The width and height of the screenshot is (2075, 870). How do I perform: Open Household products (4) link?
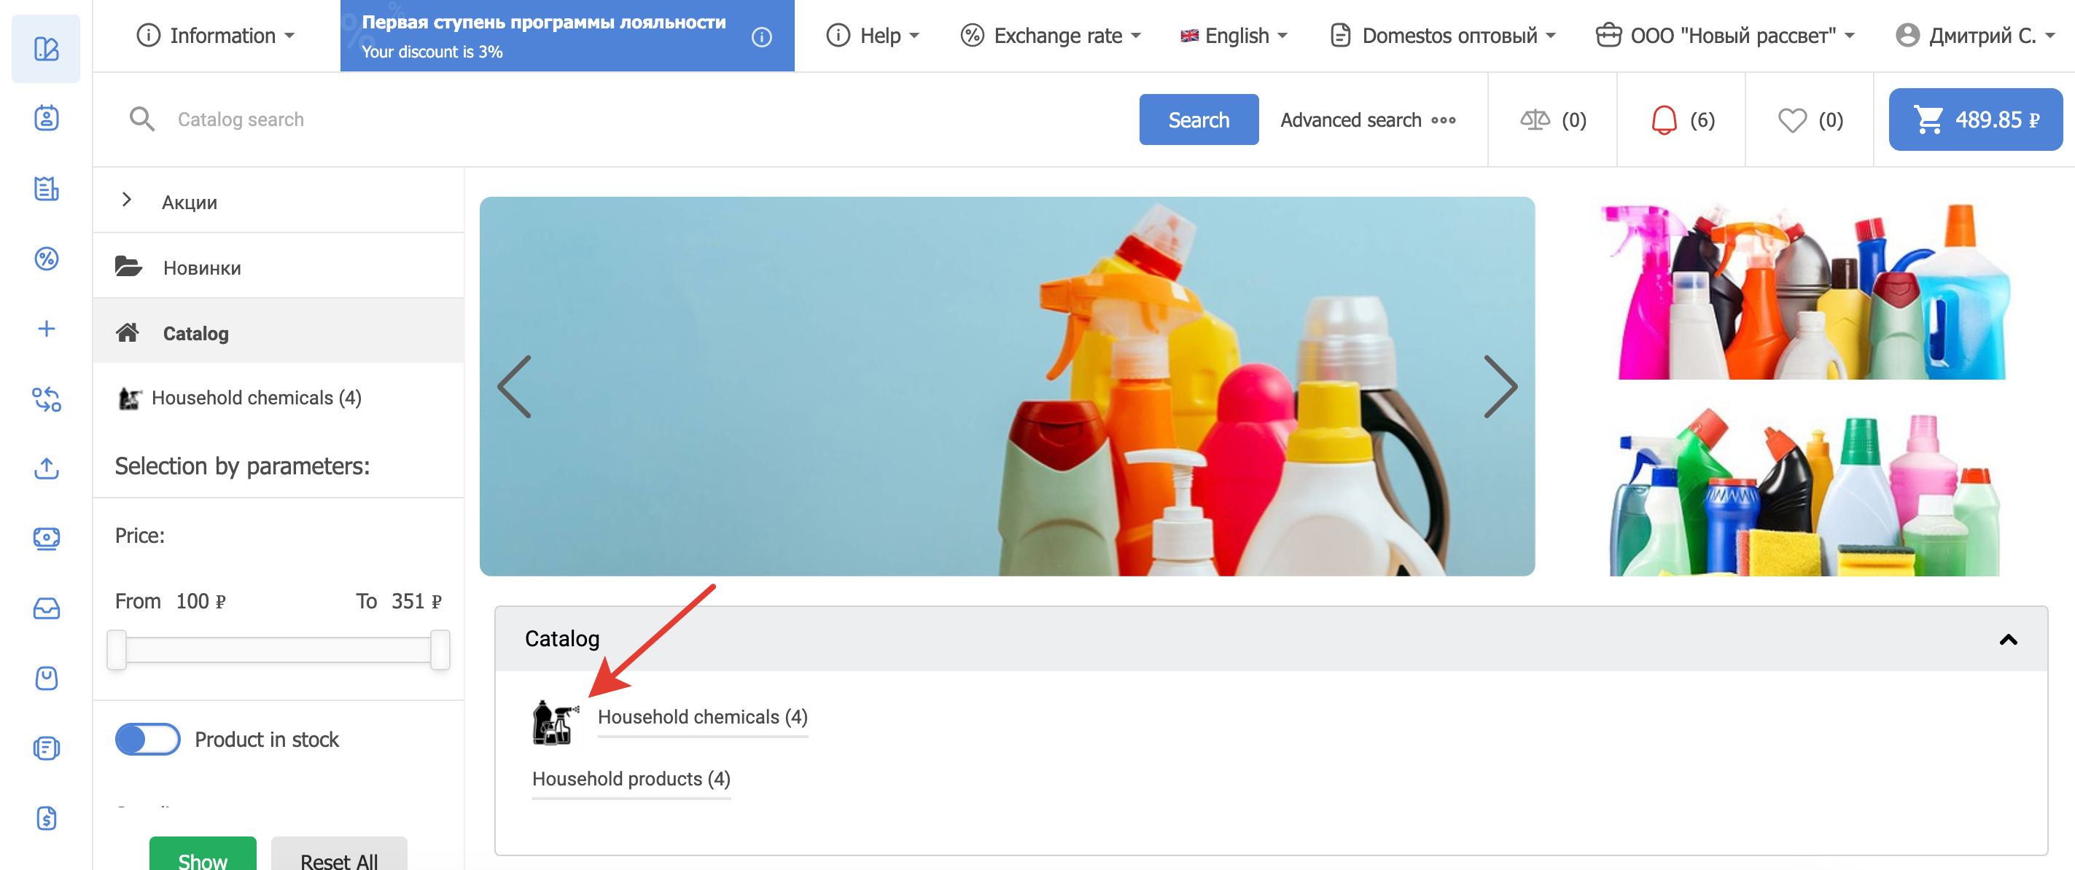(x=631, y=778)
